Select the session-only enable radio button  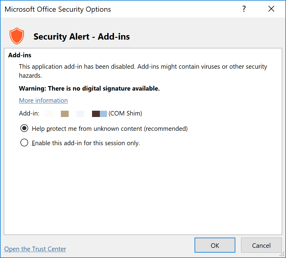(x=24, y=142)
